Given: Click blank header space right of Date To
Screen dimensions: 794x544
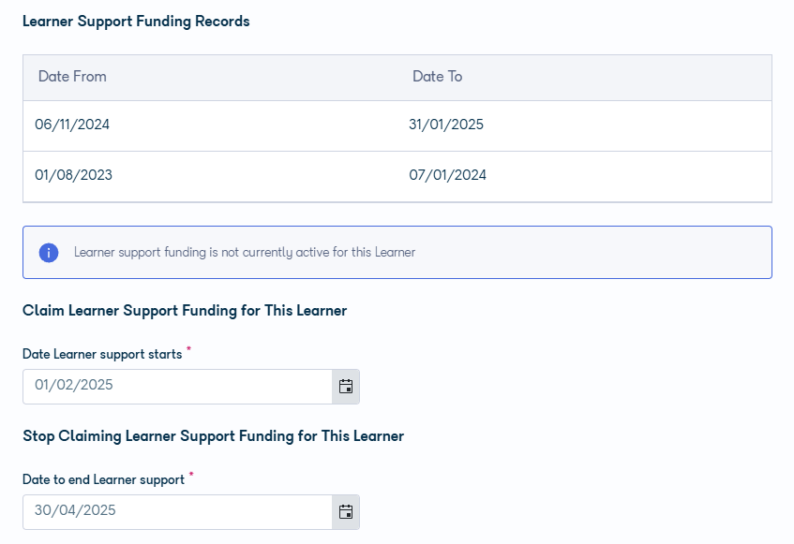Looking at the screenshot, I should [x=618, y=78].
